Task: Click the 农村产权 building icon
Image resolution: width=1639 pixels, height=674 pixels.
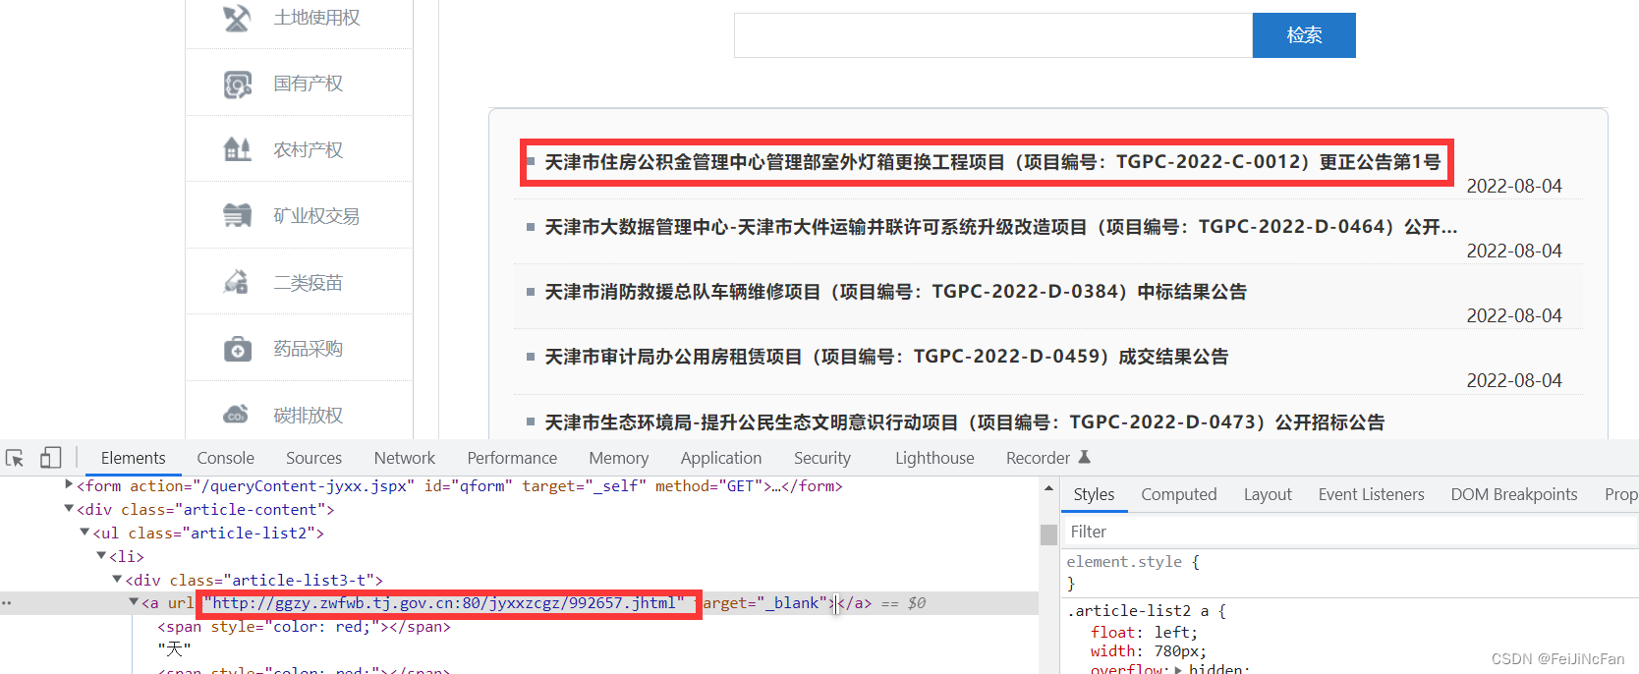Action: coord(237,149)
